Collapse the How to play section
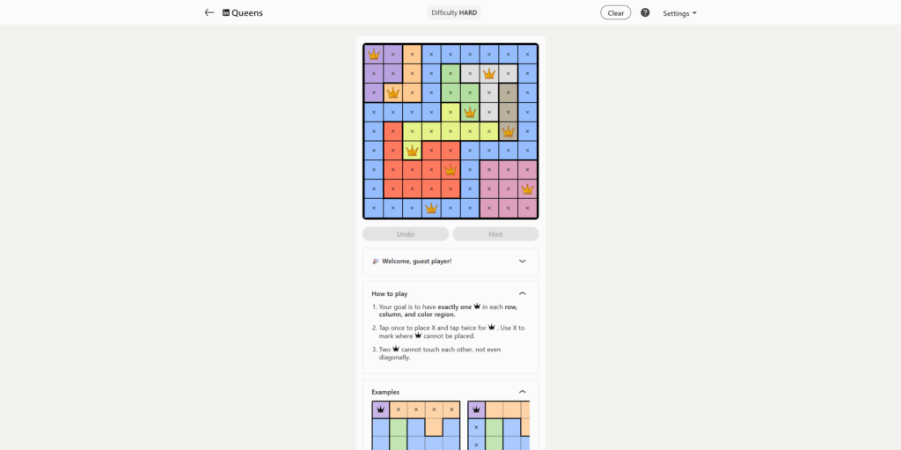The image size is (901, 450). click(x=522, y=293)
